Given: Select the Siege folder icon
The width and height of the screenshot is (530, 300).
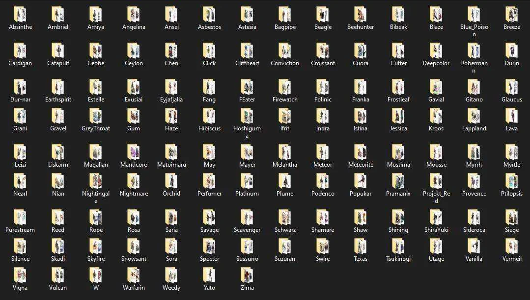Looking at the screenshot, I should (x=512, y=218).
